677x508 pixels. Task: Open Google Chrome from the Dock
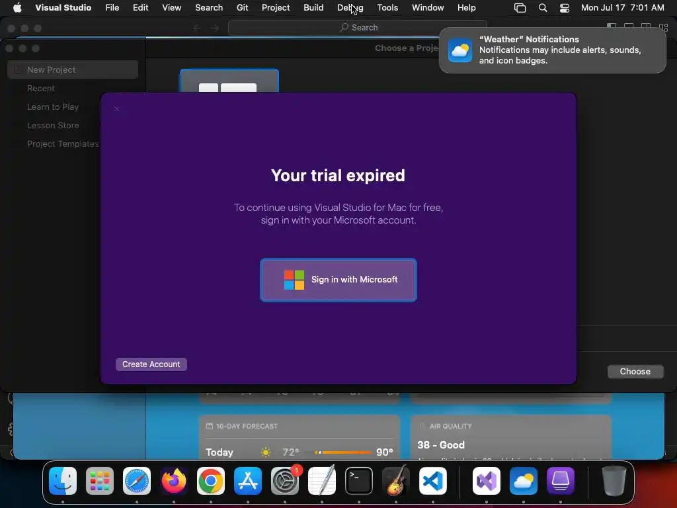(x=211, y=481)
